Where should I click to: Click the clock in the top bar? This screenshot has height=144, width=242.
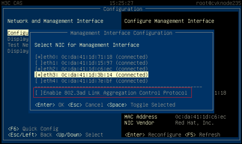(x=121, y=3)
